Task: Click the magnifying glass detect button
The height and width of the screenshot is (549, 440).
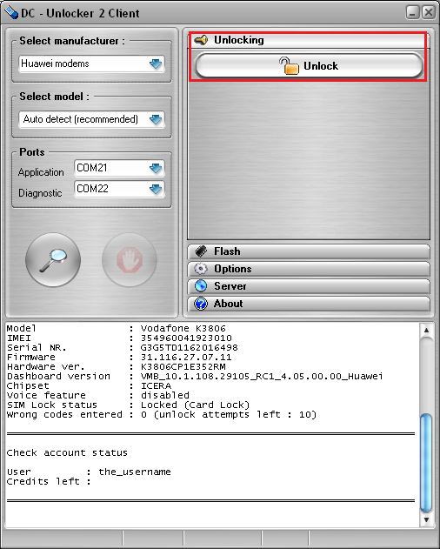Action: (x=53, y=260)
